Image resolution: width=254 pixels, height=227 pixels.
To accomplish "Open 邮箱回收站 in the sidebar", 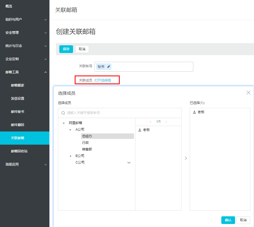I will 19,151.
